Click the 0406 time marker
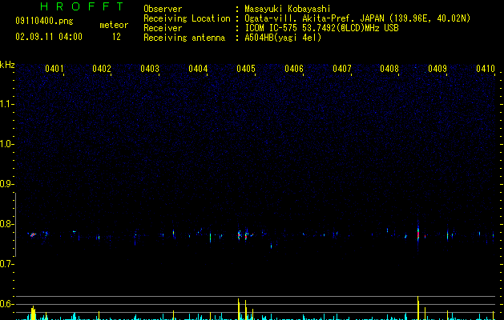504x320 pixels. 294,69
